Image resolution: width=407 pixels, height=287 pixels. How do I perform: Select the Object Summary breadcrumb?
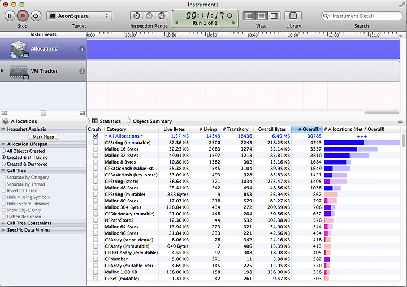click(x=153, y=121)
